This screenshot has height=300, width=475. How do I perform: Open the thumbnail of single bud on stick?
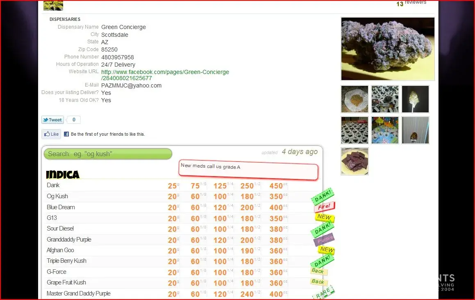(415, 99)
